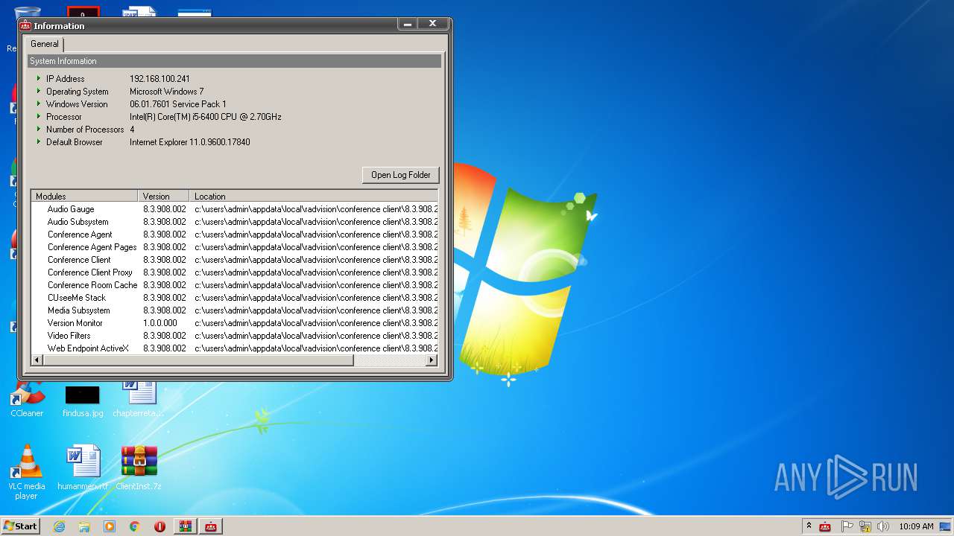Screen dimensions: 954x536
Task: Click the System Information section header
Action: pyautogui.click(x=234, y=61)
